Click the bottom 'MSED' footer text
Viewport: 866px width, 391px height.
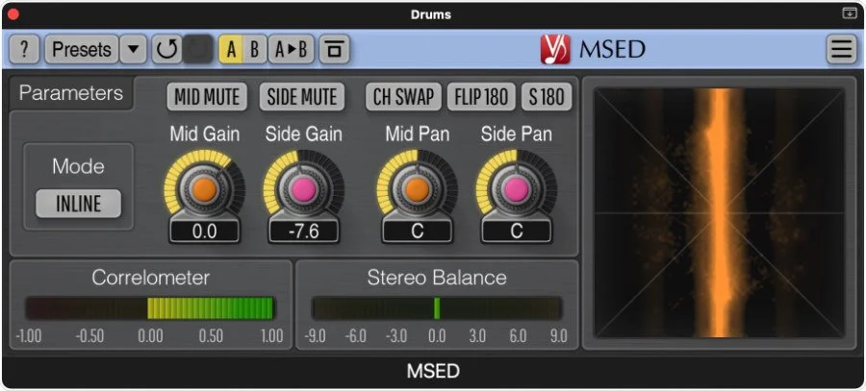433,371
